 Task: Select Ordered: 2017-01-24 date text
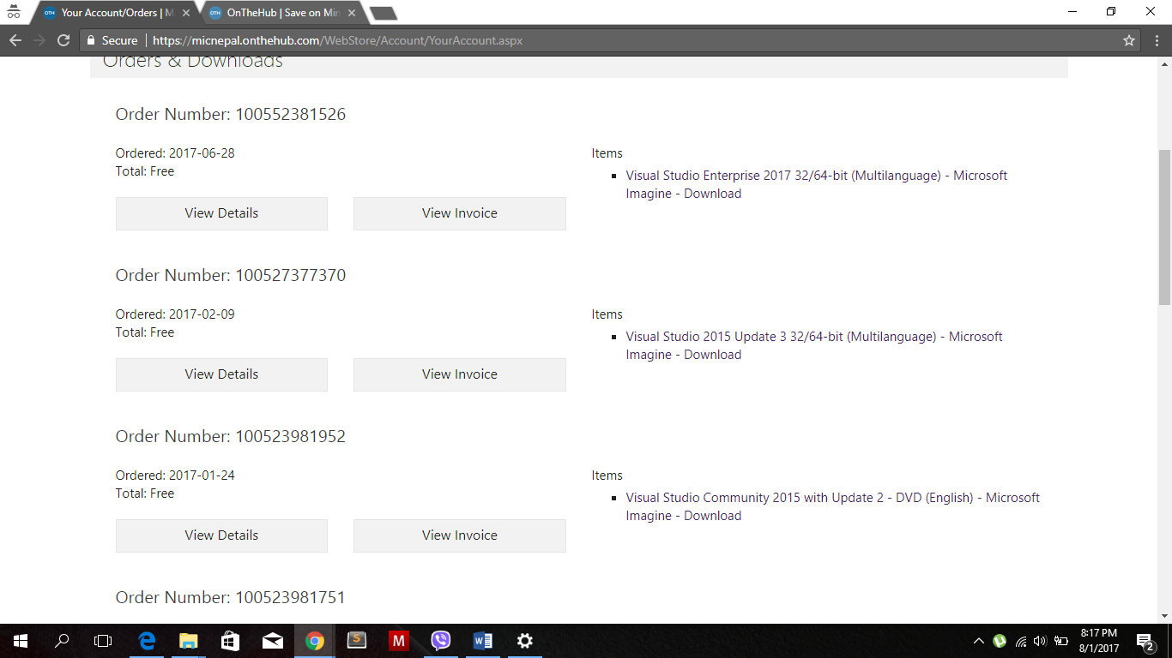point(175,476)
